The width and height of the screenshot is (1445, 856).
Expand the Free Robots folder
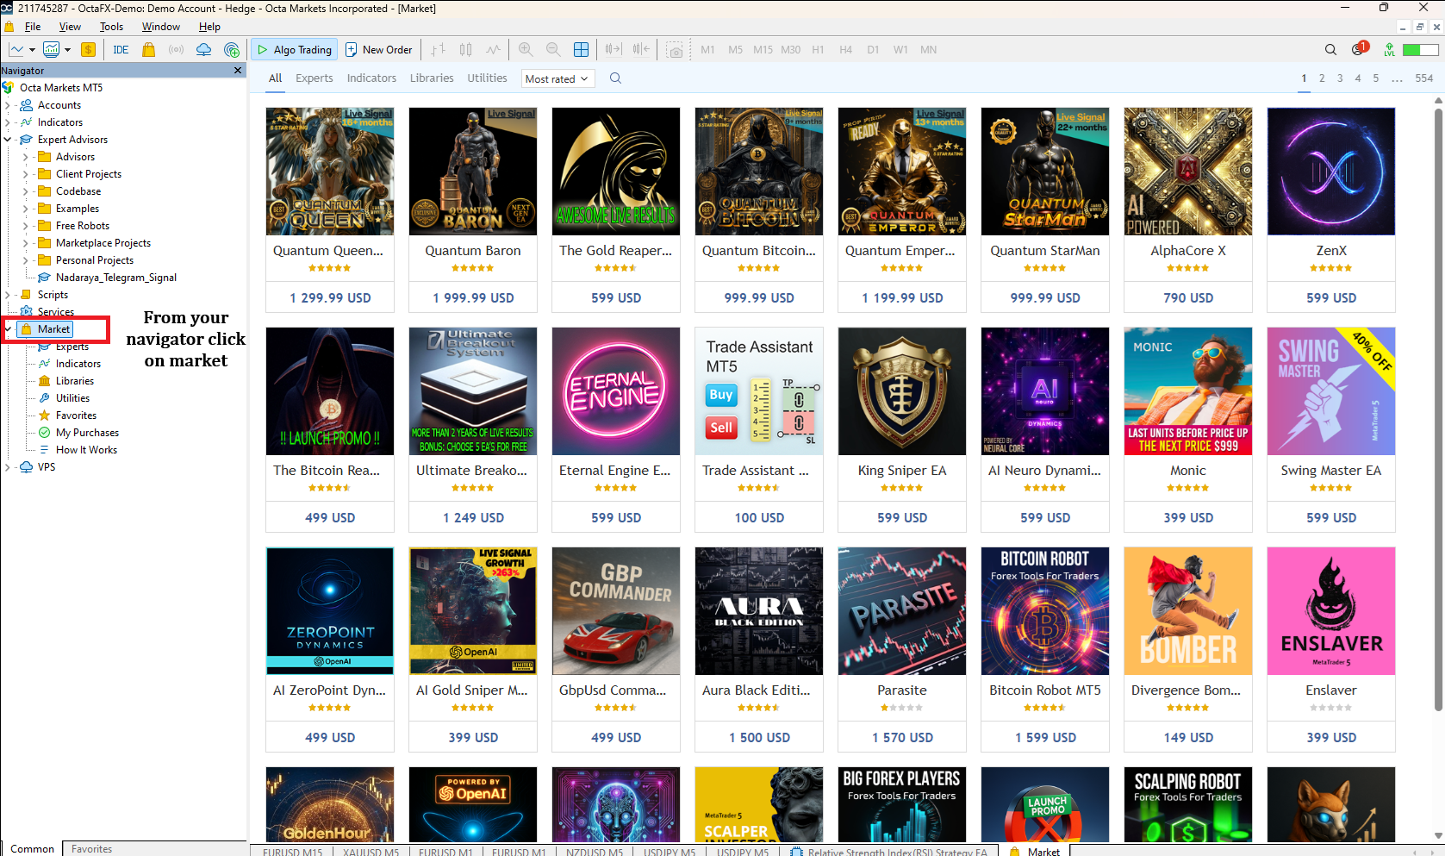(x=26, y=226)
